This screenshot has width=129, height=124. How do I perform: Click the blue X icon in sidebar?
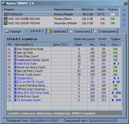[124, 15]
